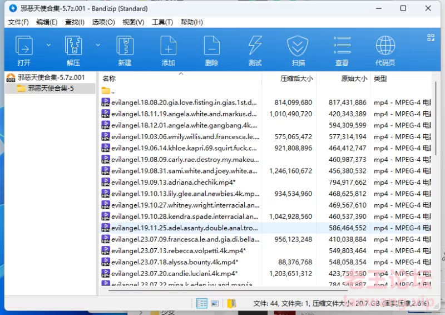Click the vertical scrollbar of file list
The image size is (445, 315).
pos(436,118)
